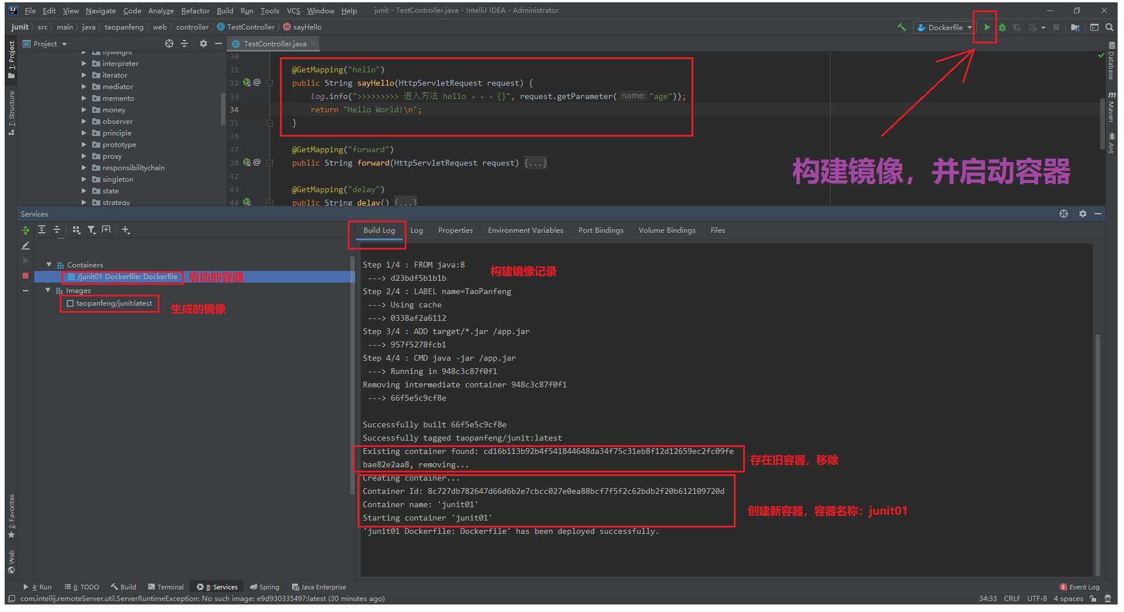Click the Services tree vertical scrollbar

352,376
